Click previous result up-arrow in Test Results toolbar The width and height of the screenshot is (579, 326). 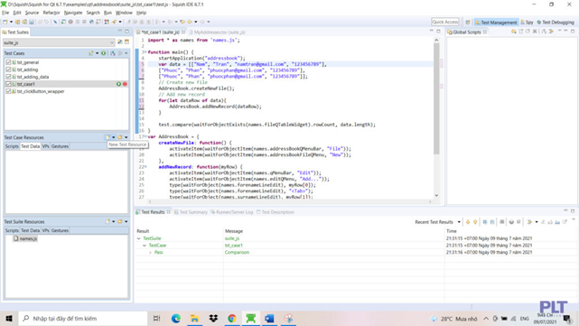(475, 222)
